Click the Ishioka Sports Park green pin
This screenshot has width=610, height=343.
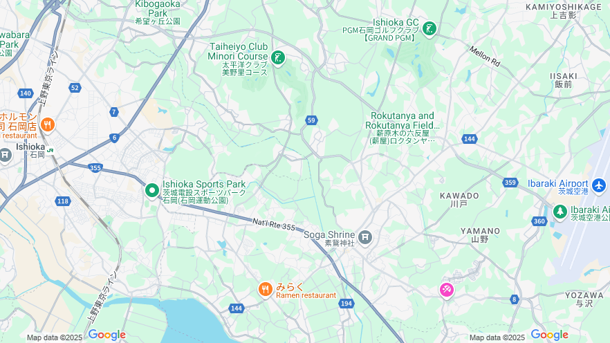(x=152, y=191)
